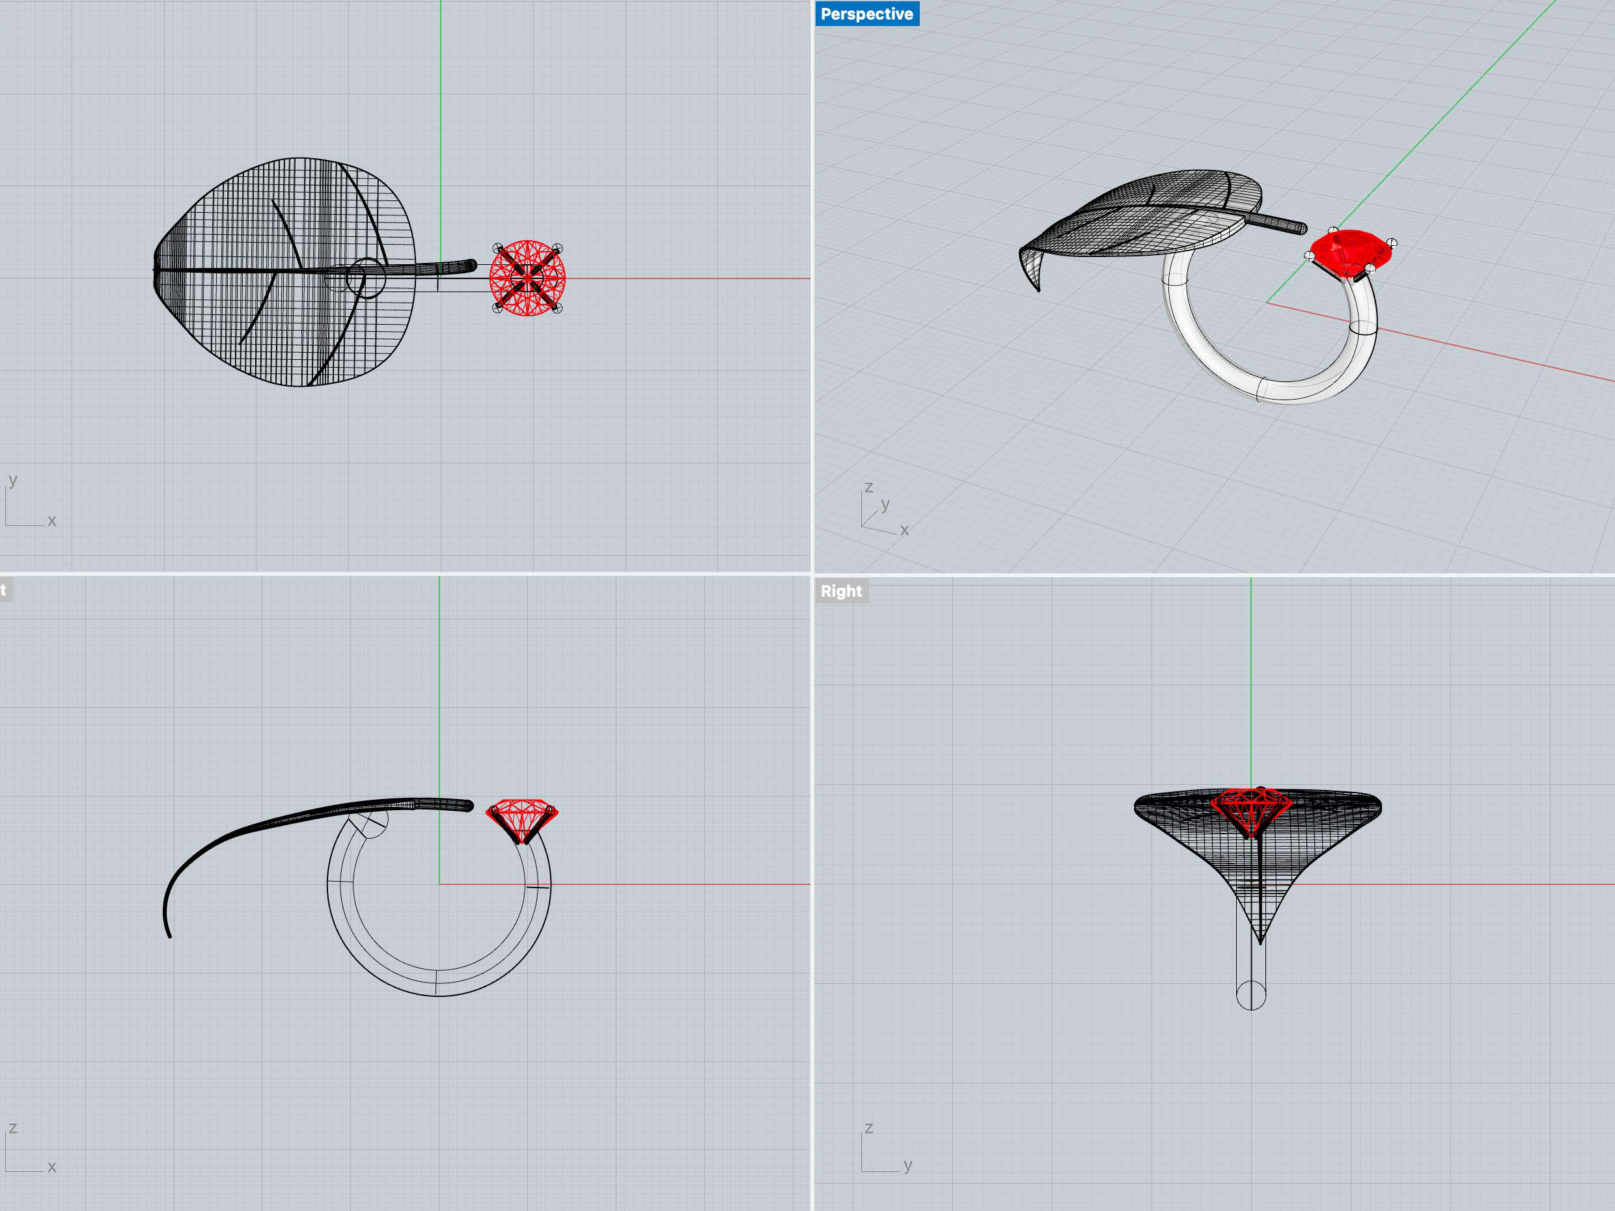This screenshot has width=1615, height=1211.
Task: Pick the lower-left prong in Top view
Action: (498, 308)
